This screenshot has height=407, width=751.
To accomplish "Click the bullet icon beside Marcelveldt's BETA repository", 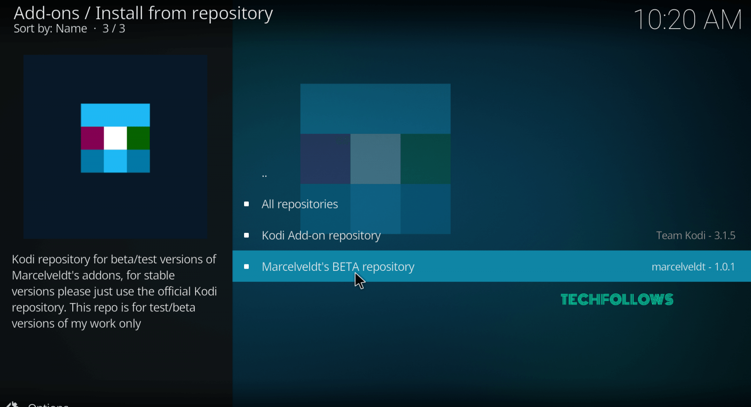I will (246, 267).
